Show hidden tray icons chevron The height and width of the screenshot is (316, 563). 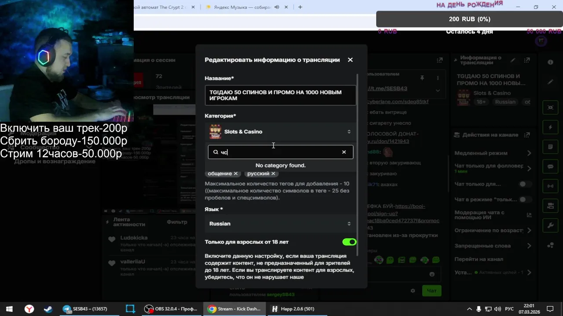coord(469,309)
